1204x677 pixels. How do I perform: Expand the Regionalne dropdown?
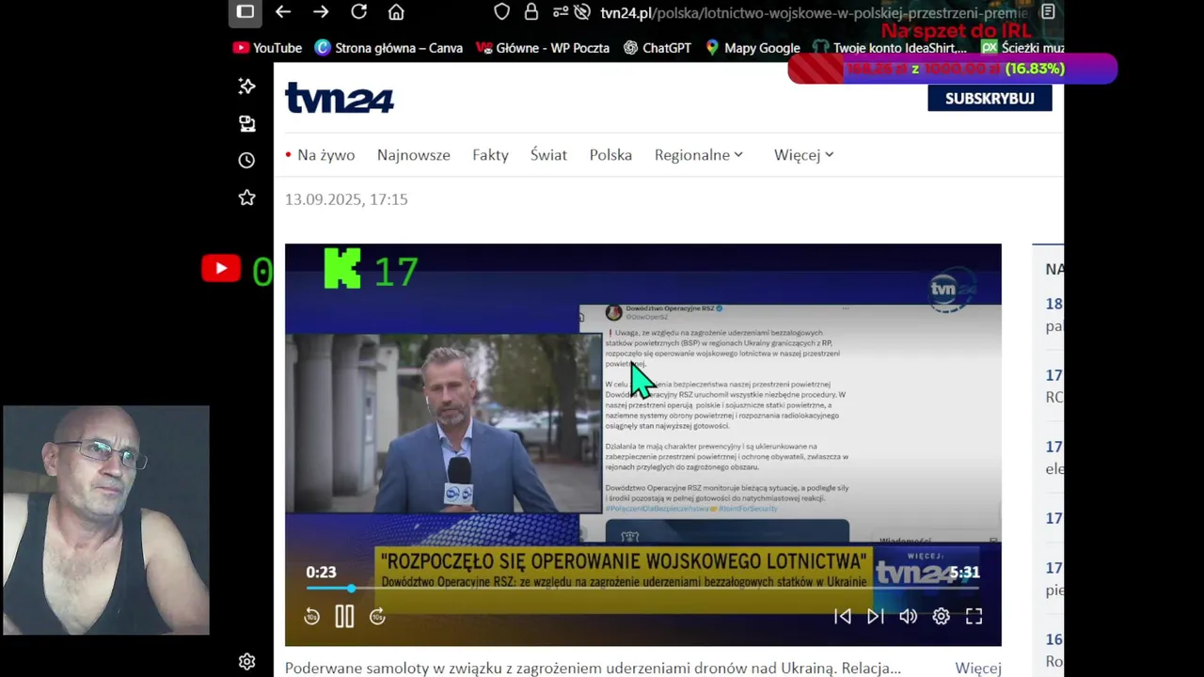(x=699, y=155)
